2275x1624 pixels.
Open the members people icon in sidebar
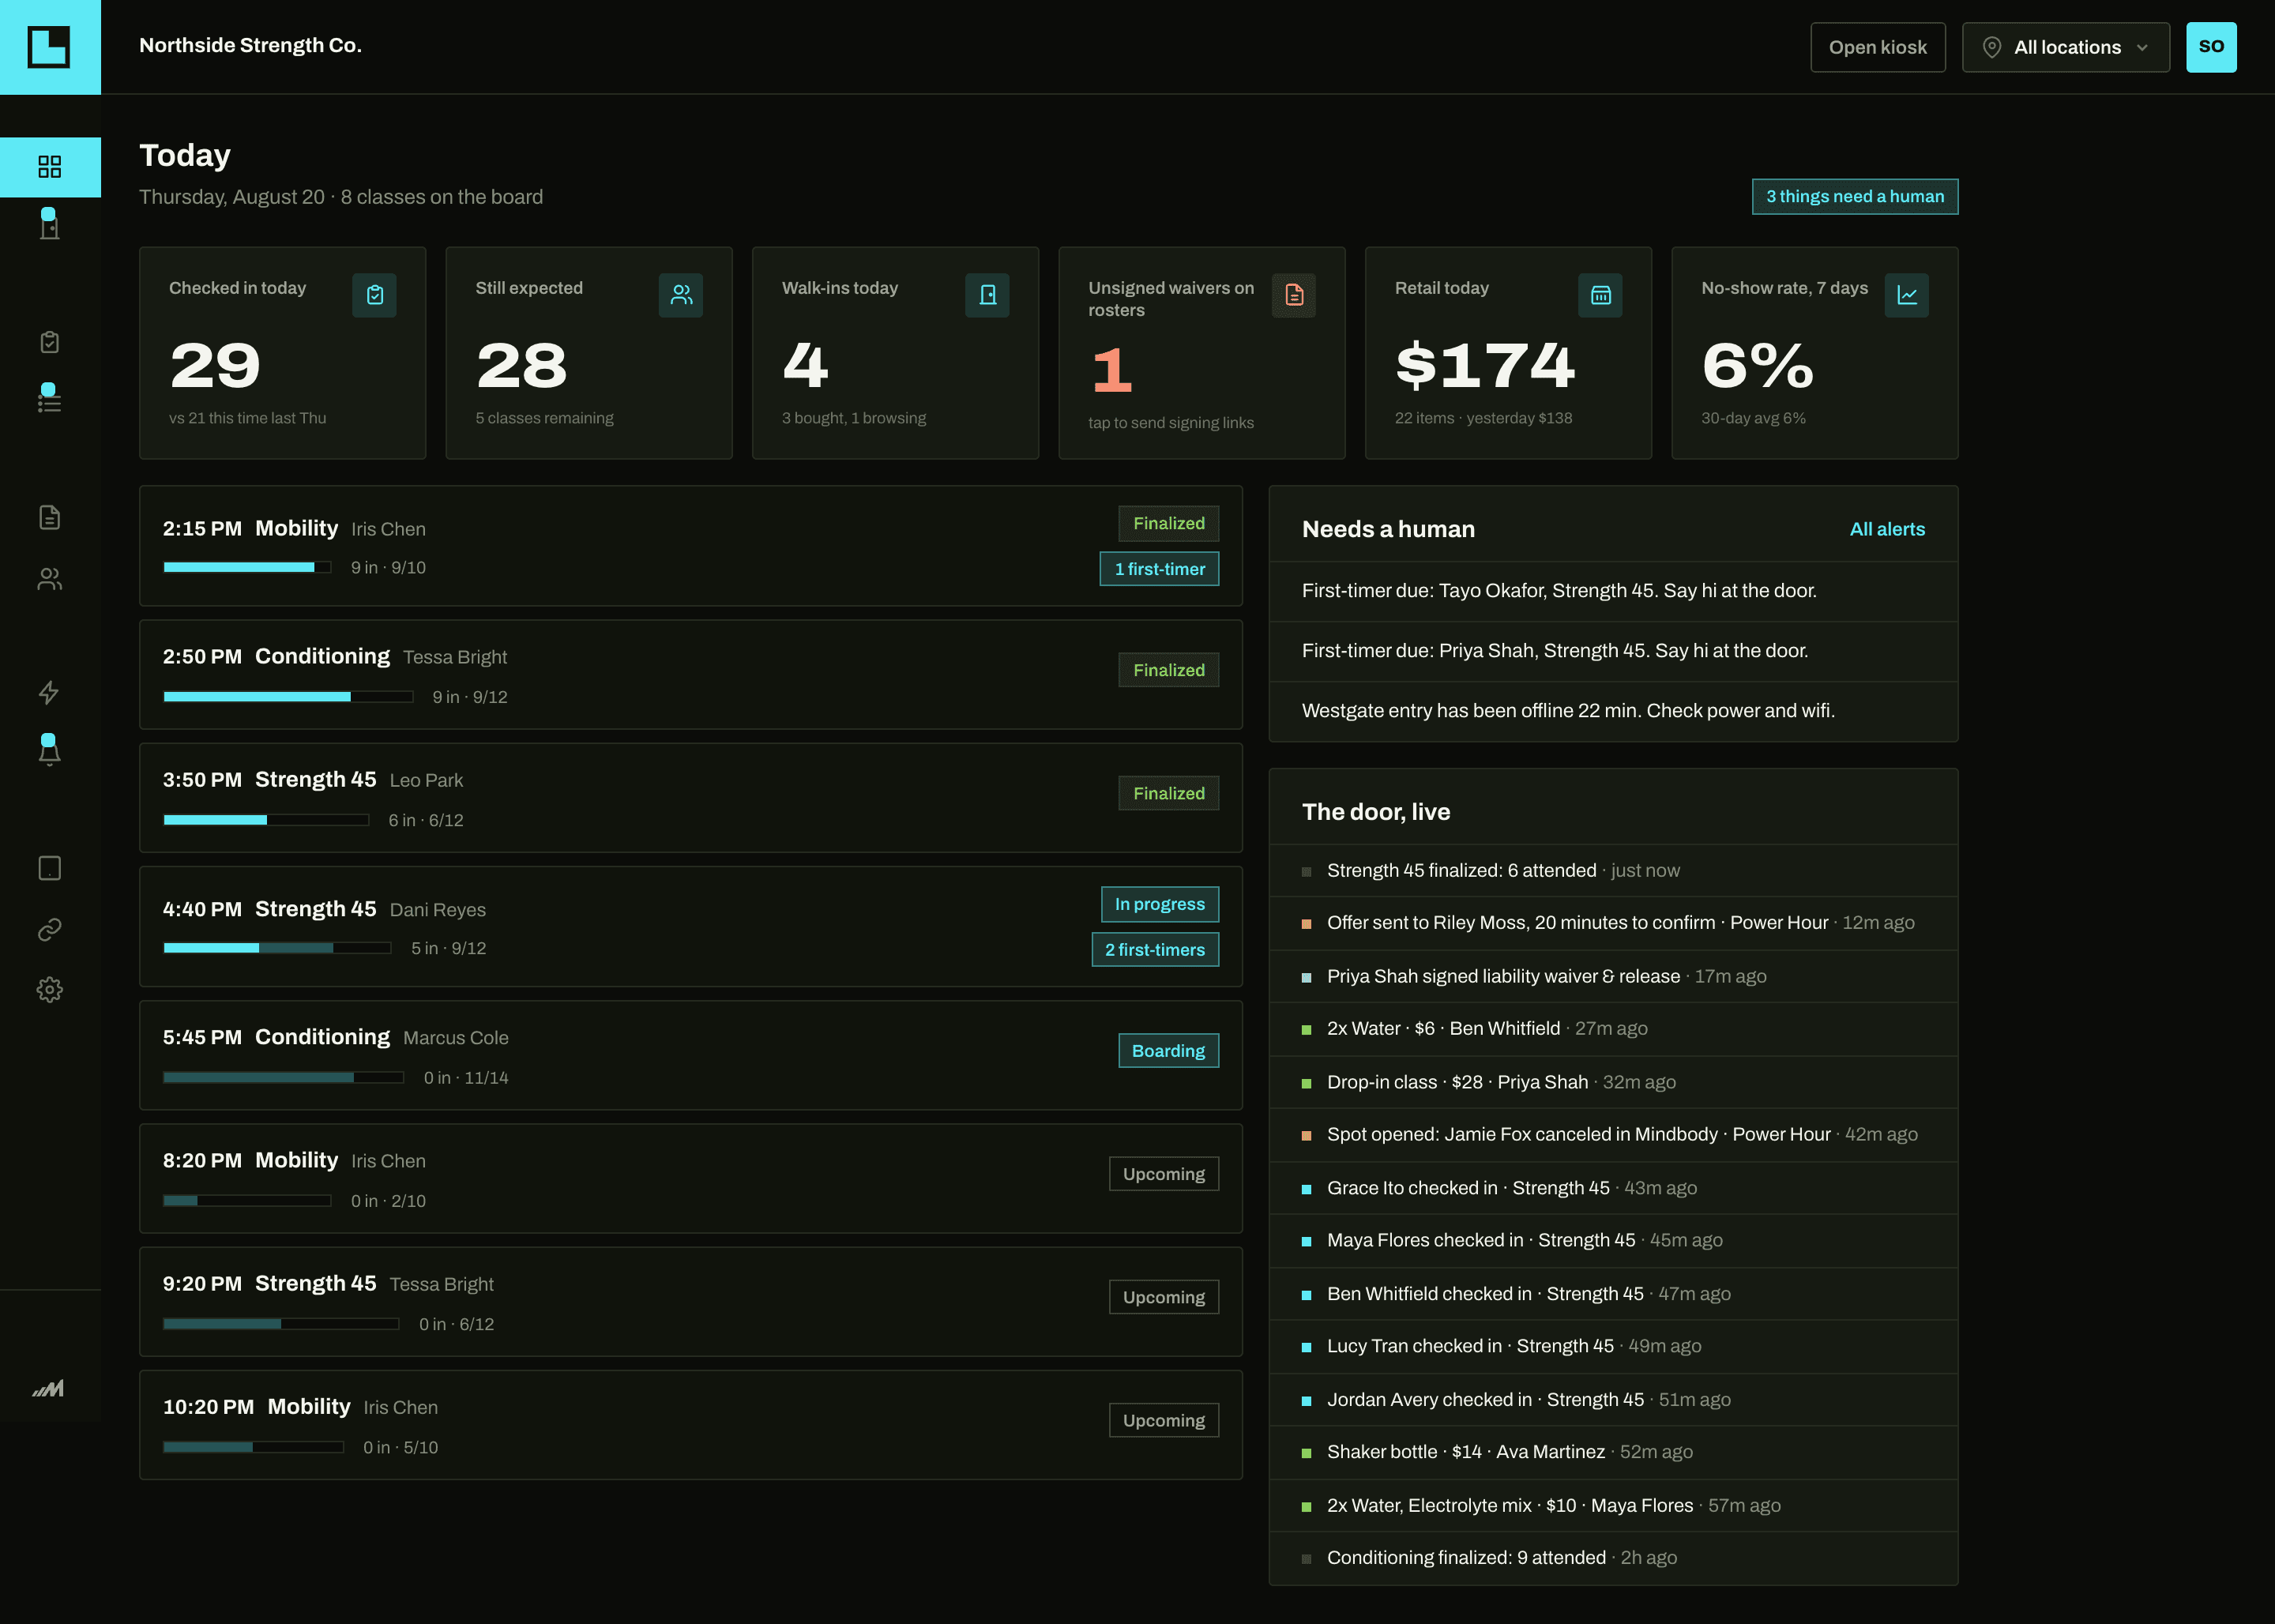pos(50,579)
